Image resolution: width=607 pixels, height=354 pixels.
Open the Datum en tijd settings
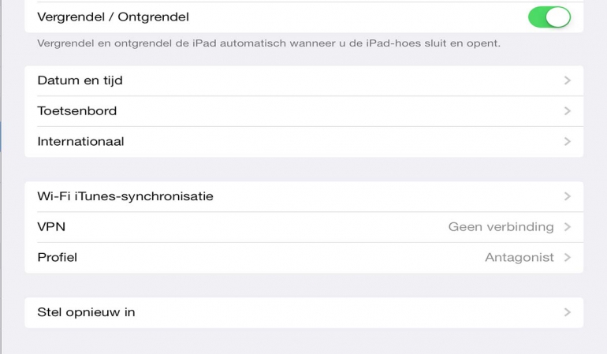click(x=80, y=80)
